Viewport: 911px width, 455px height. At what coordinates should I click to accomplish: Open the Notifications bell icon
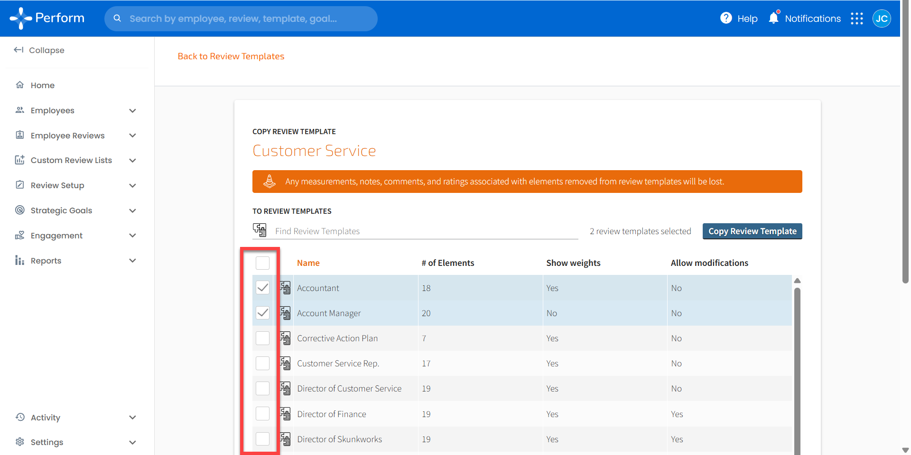point(773,18)
